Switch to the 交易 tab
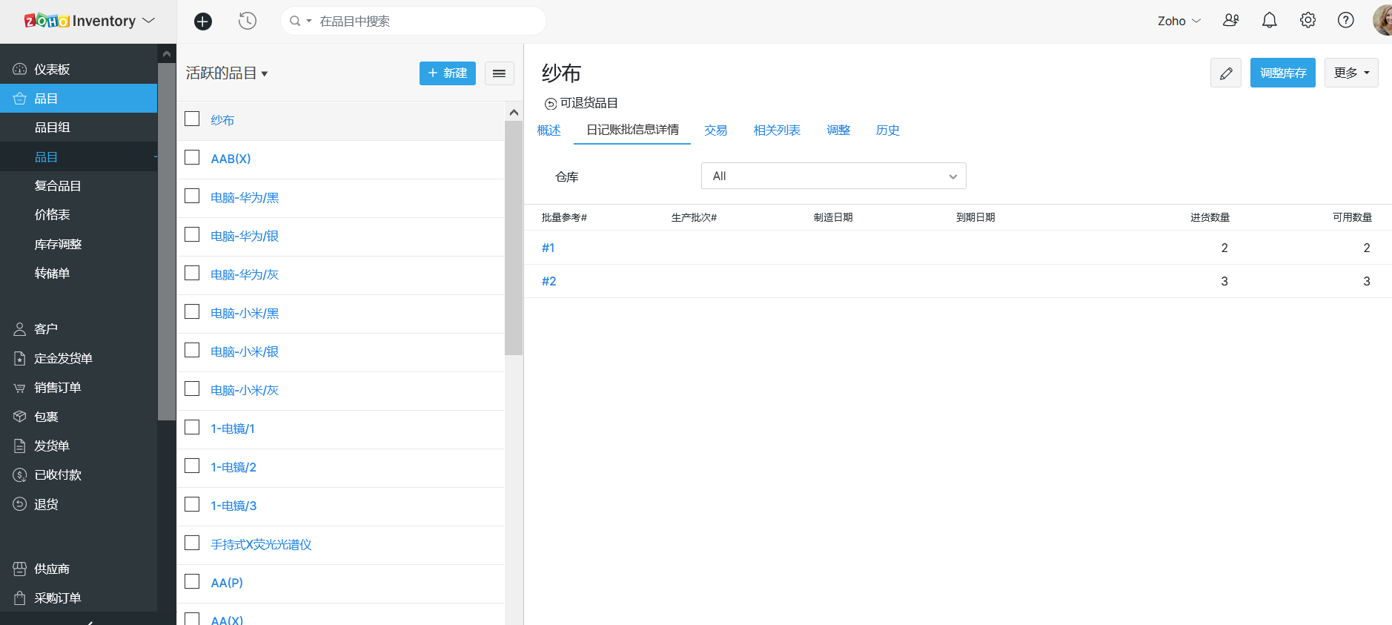The image size is (1392, 625). coord(715,130)
